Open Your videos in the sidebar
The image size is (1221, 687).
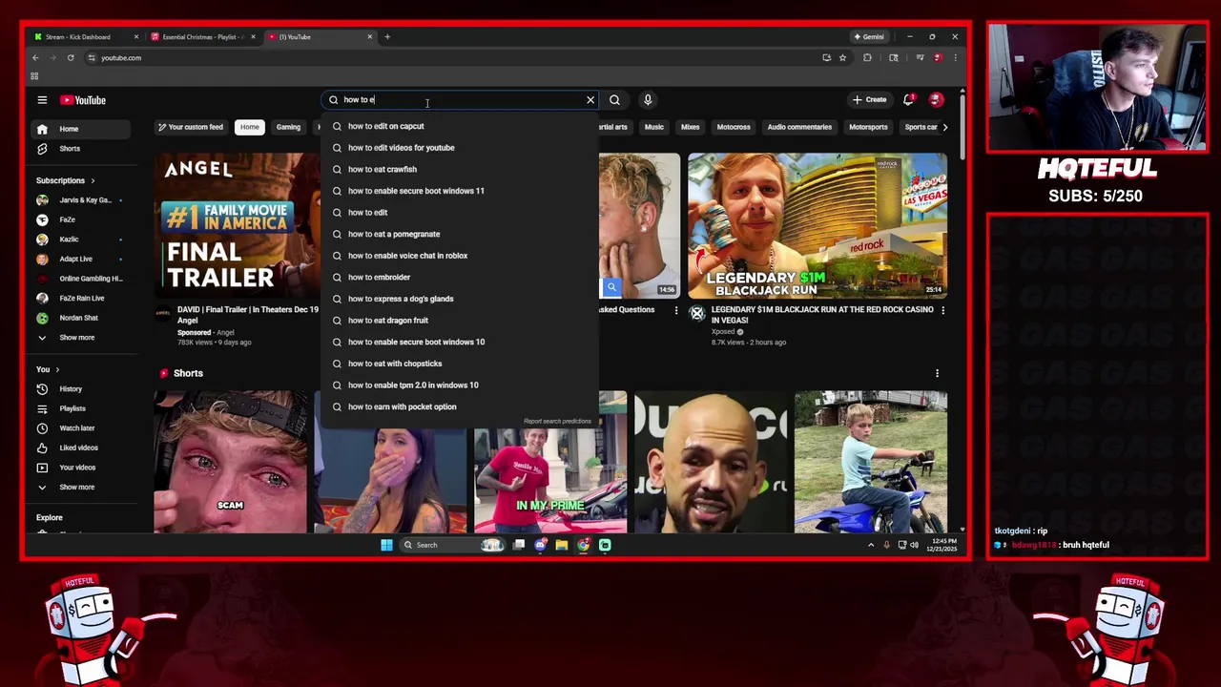(81, 468)
